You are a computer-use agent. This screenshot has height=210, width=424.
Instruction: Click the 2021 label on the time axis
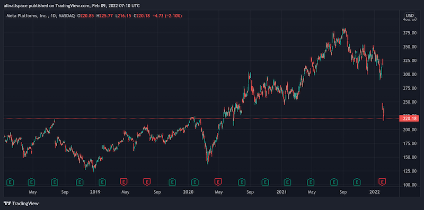point(281,192)
